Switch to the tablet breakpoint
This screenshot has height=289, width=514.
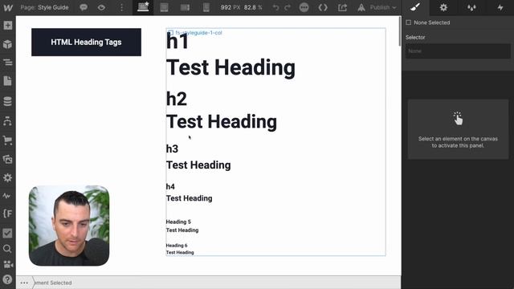tap(164, 7)
